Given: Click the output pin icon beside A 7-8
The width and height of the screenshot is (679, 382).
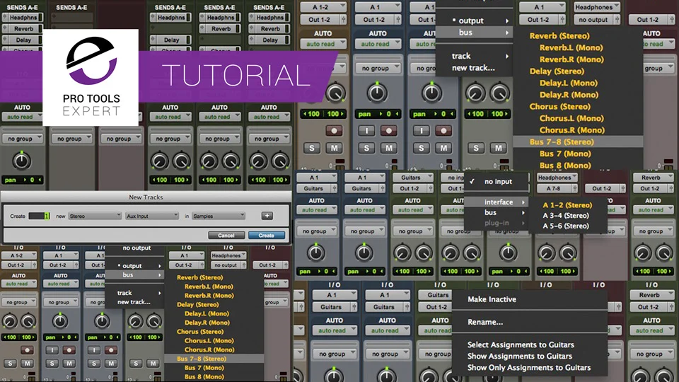Looking at the screenshot, I should tap(574, 188).
